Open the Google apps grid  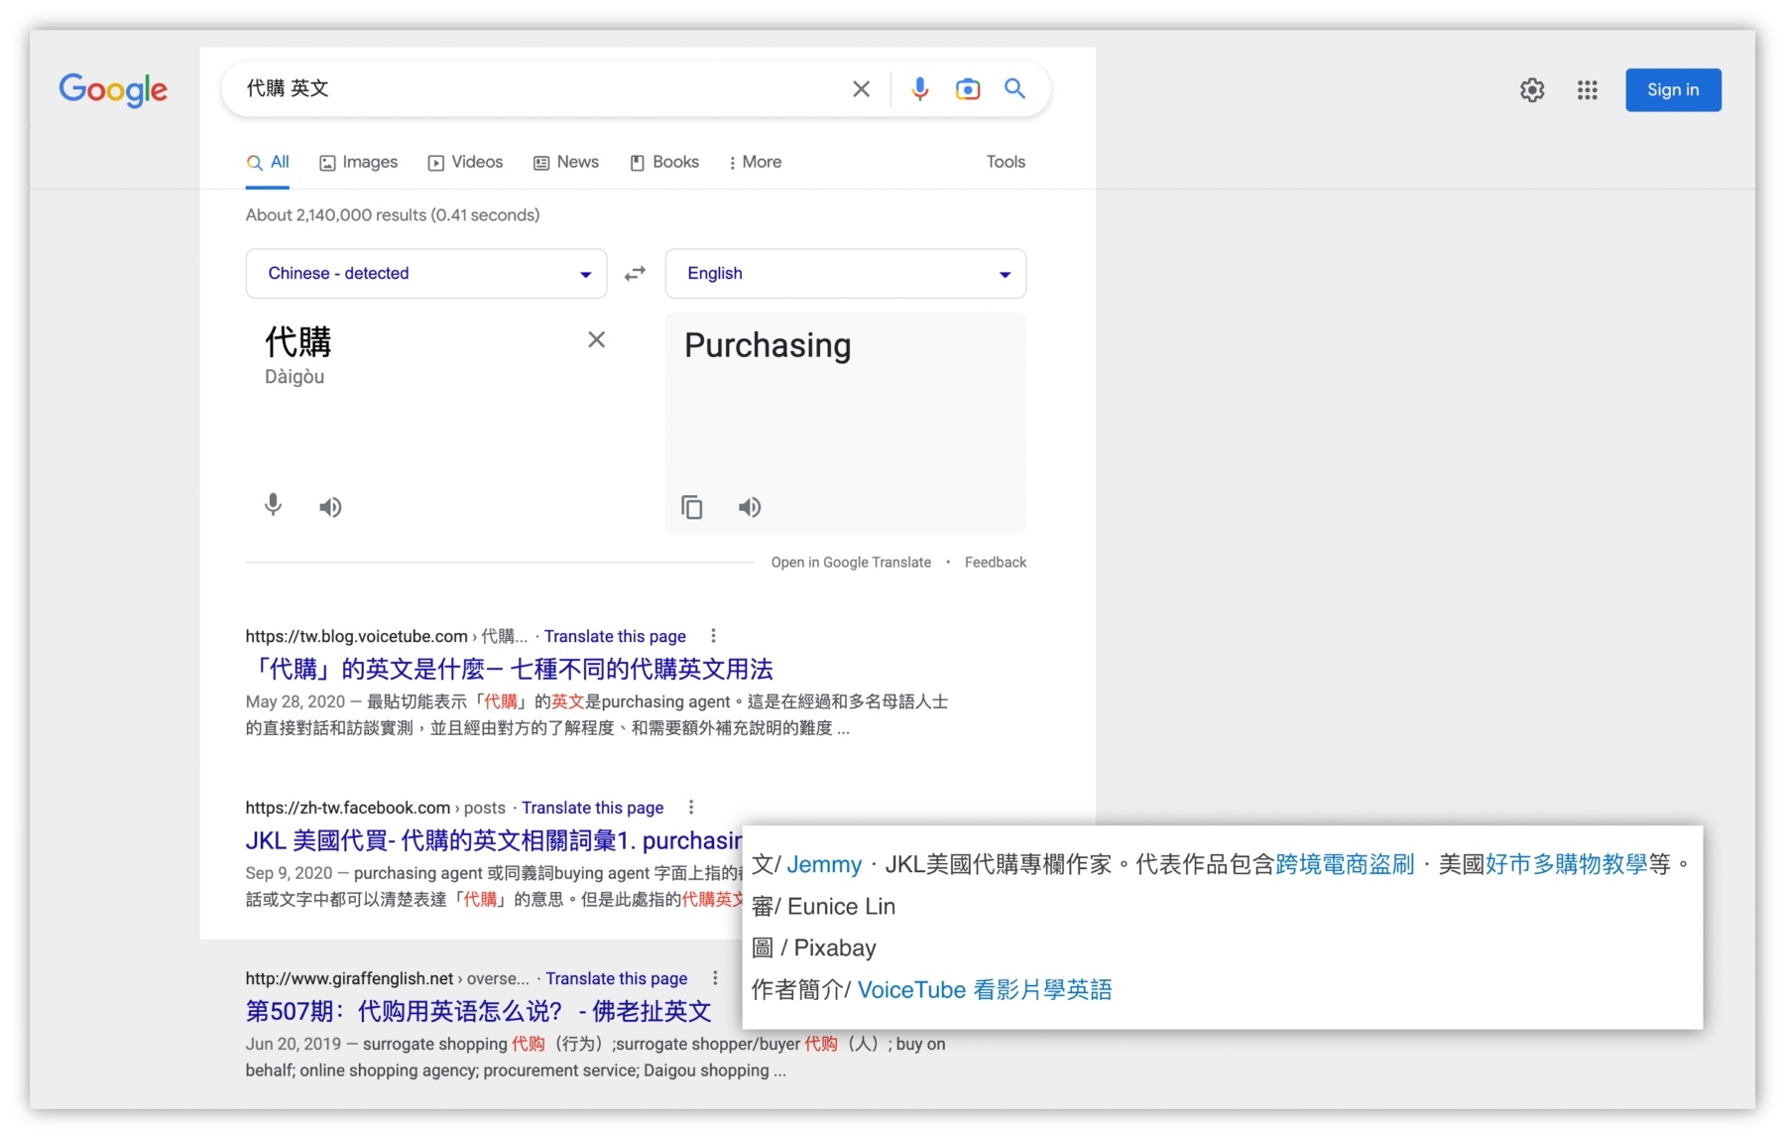click(x=1587, y=90)
